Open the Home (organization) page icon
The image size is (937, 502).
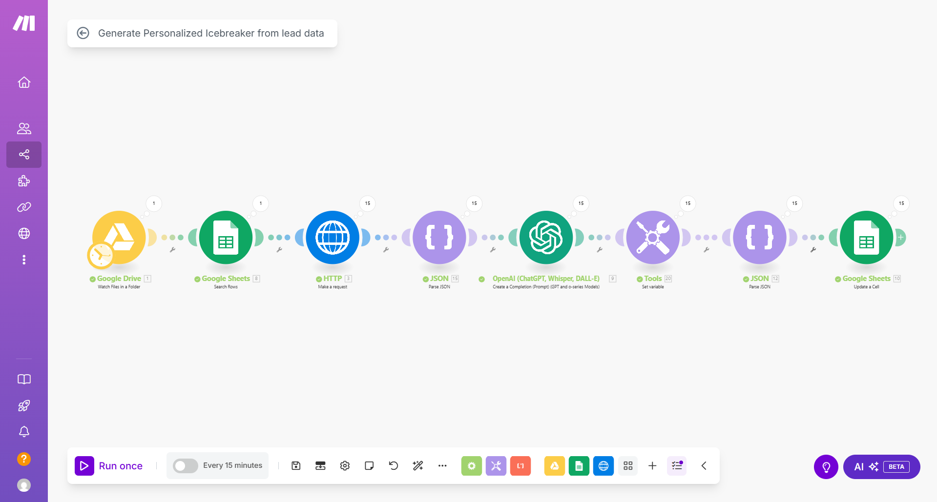pos(24,82)
